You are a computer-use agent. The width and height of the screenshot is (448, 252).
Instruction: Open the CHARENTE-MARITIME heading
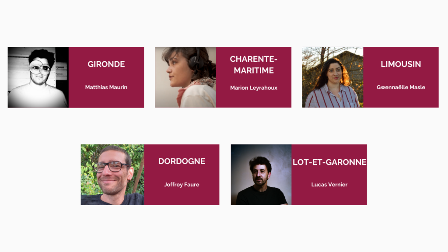click(254, 65)
